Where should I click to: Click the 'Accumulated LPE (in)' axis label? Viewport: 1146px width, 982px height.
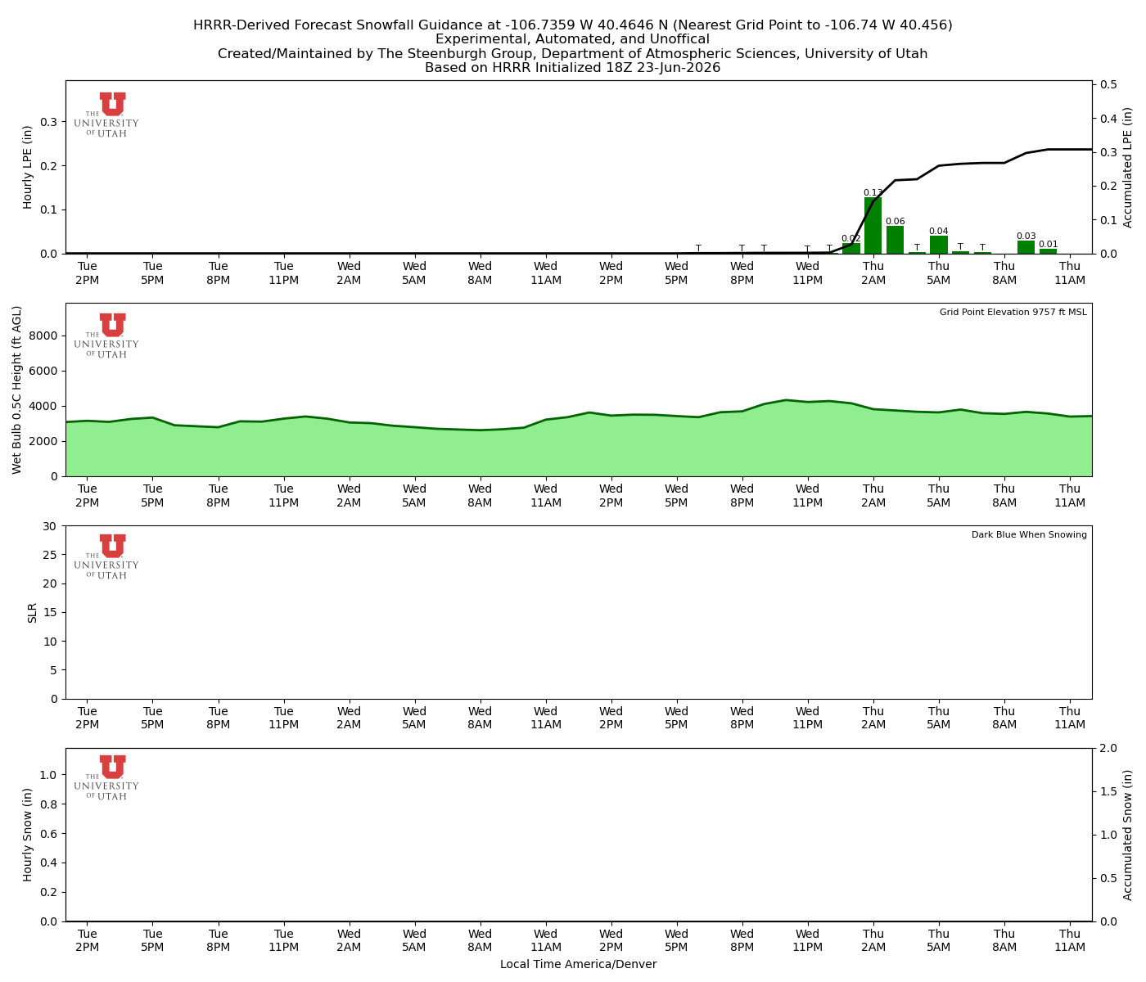(1128, 167)
